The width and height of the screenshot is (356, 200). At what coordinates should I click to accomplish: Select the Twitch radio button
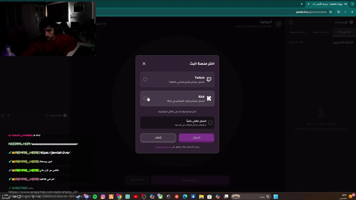tap(145, 79)
